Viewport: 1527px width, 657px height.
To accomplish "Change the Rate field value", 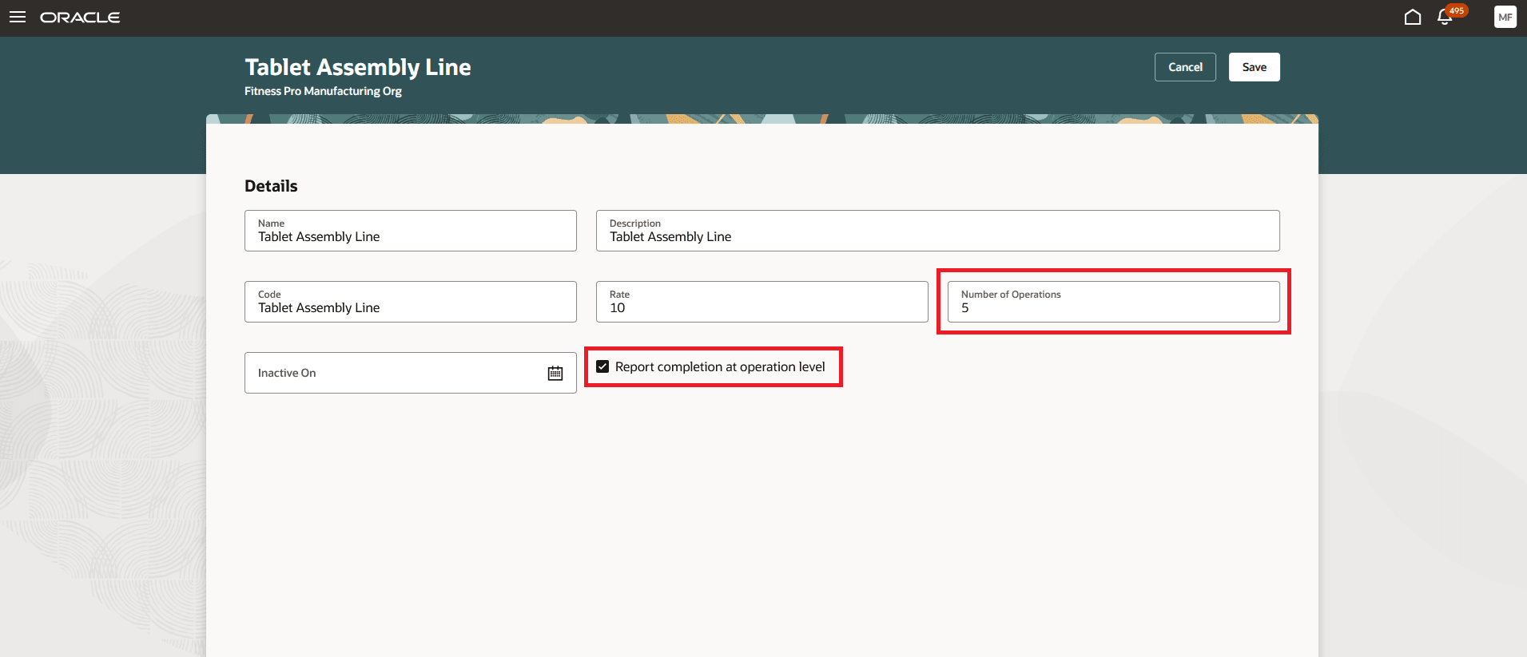I will [x=762, y=302].
